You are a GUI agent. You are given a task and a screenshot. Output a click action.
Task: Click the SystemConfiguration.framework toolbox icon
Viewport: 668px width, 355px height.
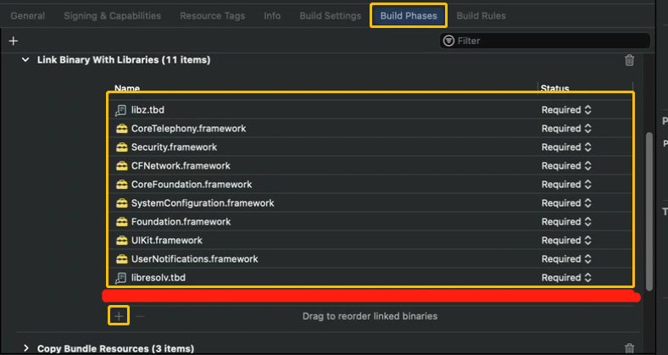[122, 203]
